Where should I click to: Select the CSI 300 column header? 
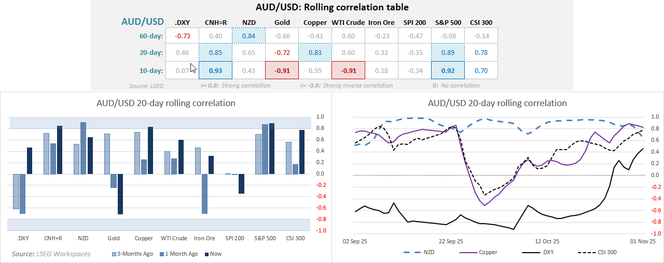[x=481, y=22]
